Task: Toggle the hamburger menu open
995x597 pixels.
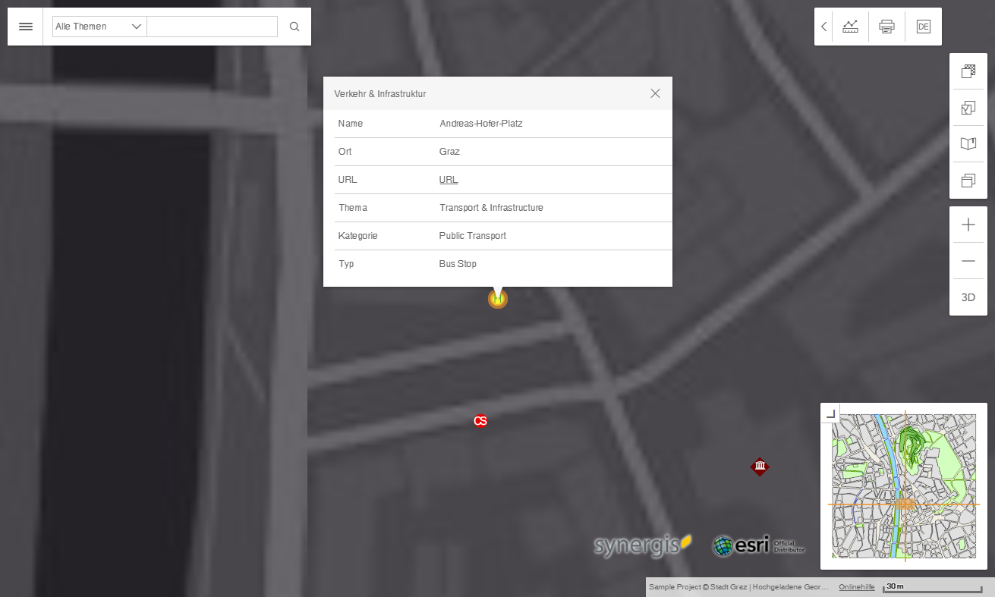Action: coord(25,26)
